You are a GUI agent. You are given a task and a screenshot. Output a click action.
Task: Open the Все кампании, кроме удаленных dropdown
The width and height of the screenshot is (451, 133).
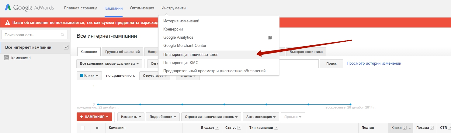tap(109, 63)
